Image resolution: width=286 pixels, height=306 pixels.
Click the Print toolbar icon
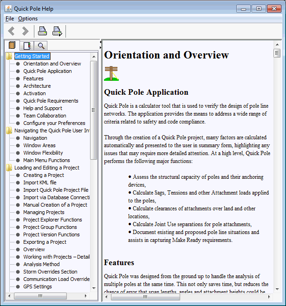point(42,31)
